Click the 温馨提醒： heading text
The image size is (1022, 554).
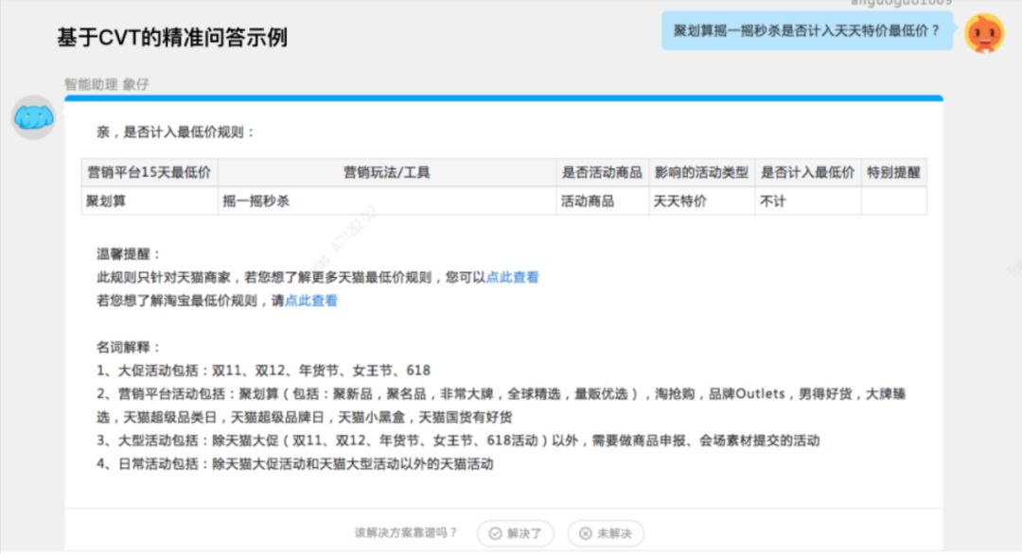tap(129, 254)
